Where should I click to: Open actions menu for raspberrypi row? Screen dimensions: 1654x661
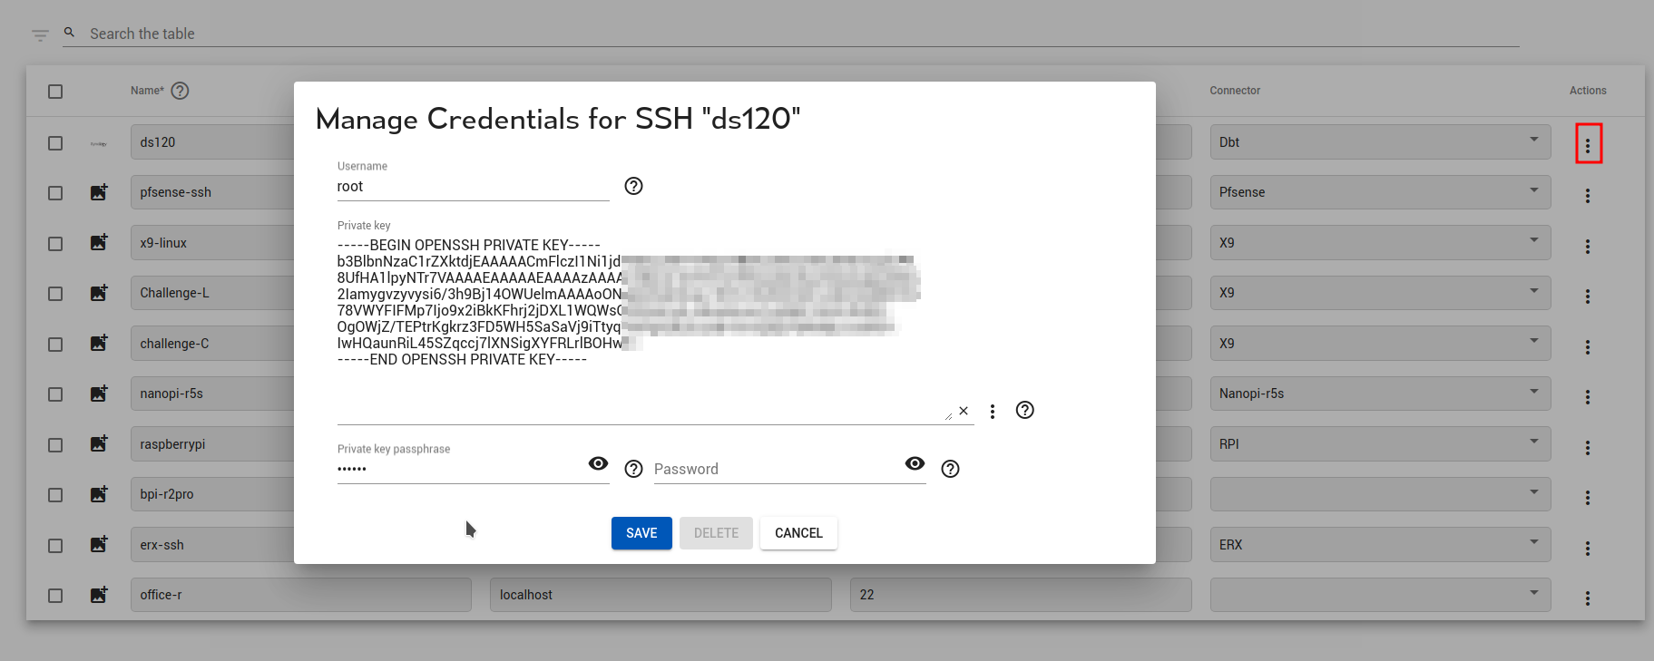[1588, 448]
